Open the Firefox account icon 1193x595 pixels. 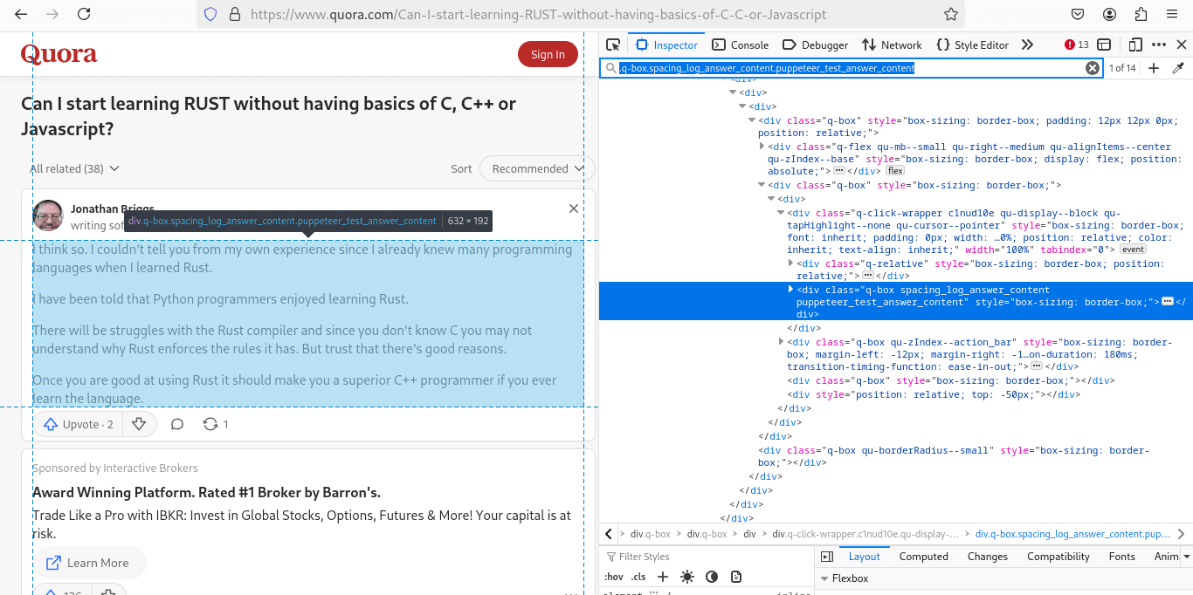click(x=1109, y=14)
